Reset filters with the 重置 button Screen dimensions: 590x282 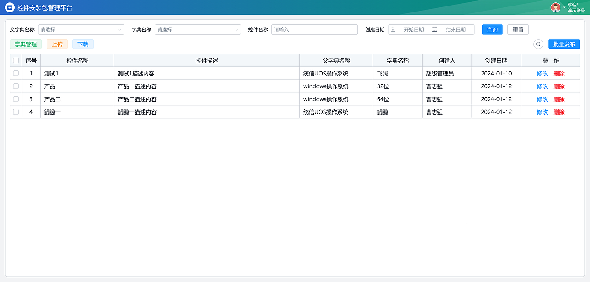(518, 29)
